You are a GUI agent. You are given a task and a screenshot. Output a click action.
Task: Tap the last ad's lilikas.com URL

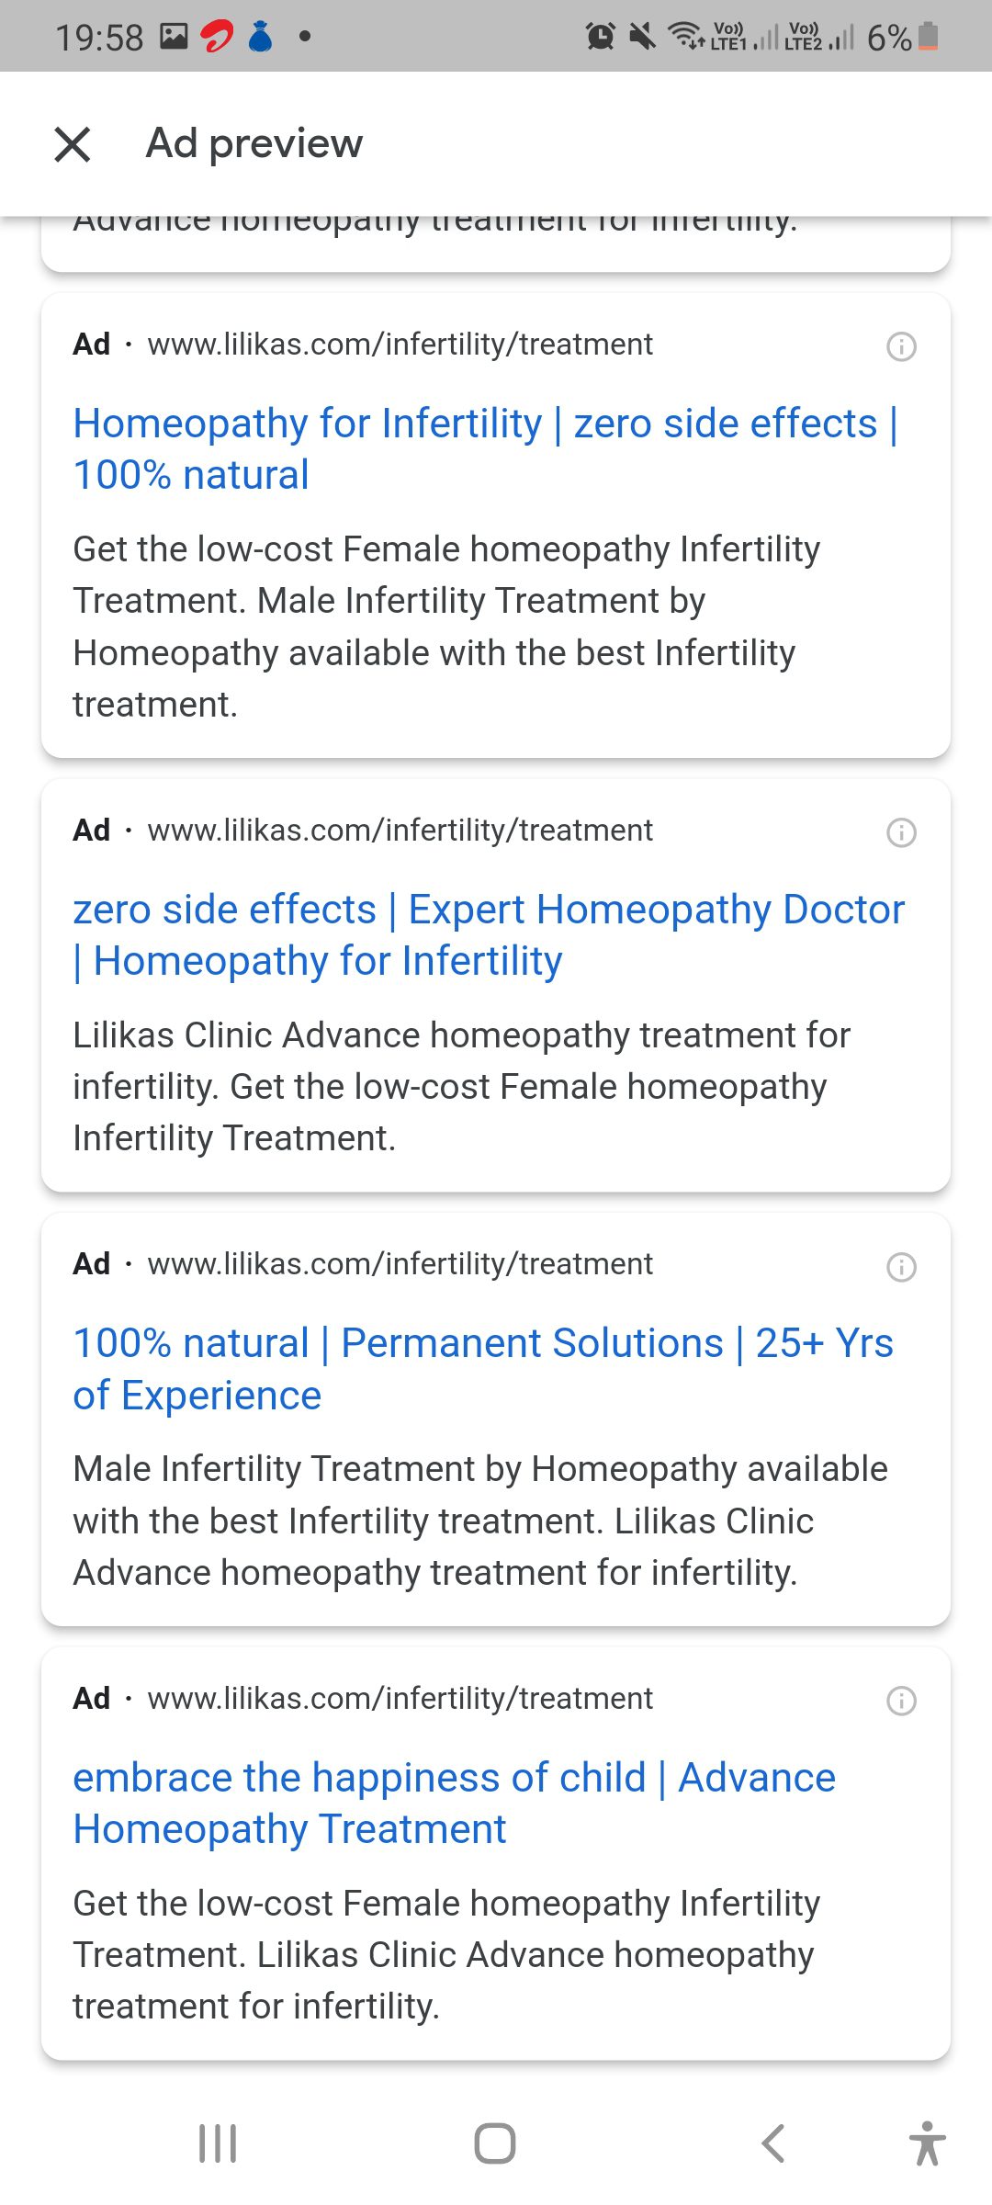tap(400, 1699)
